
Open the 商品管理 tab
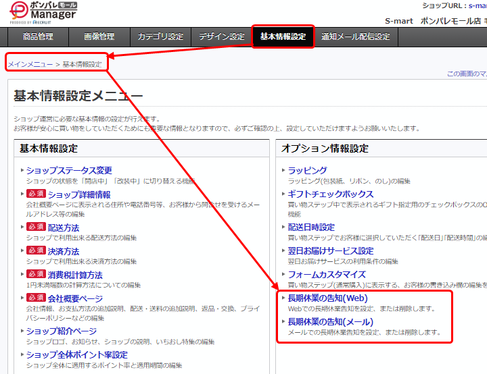[x=38, y=37]
